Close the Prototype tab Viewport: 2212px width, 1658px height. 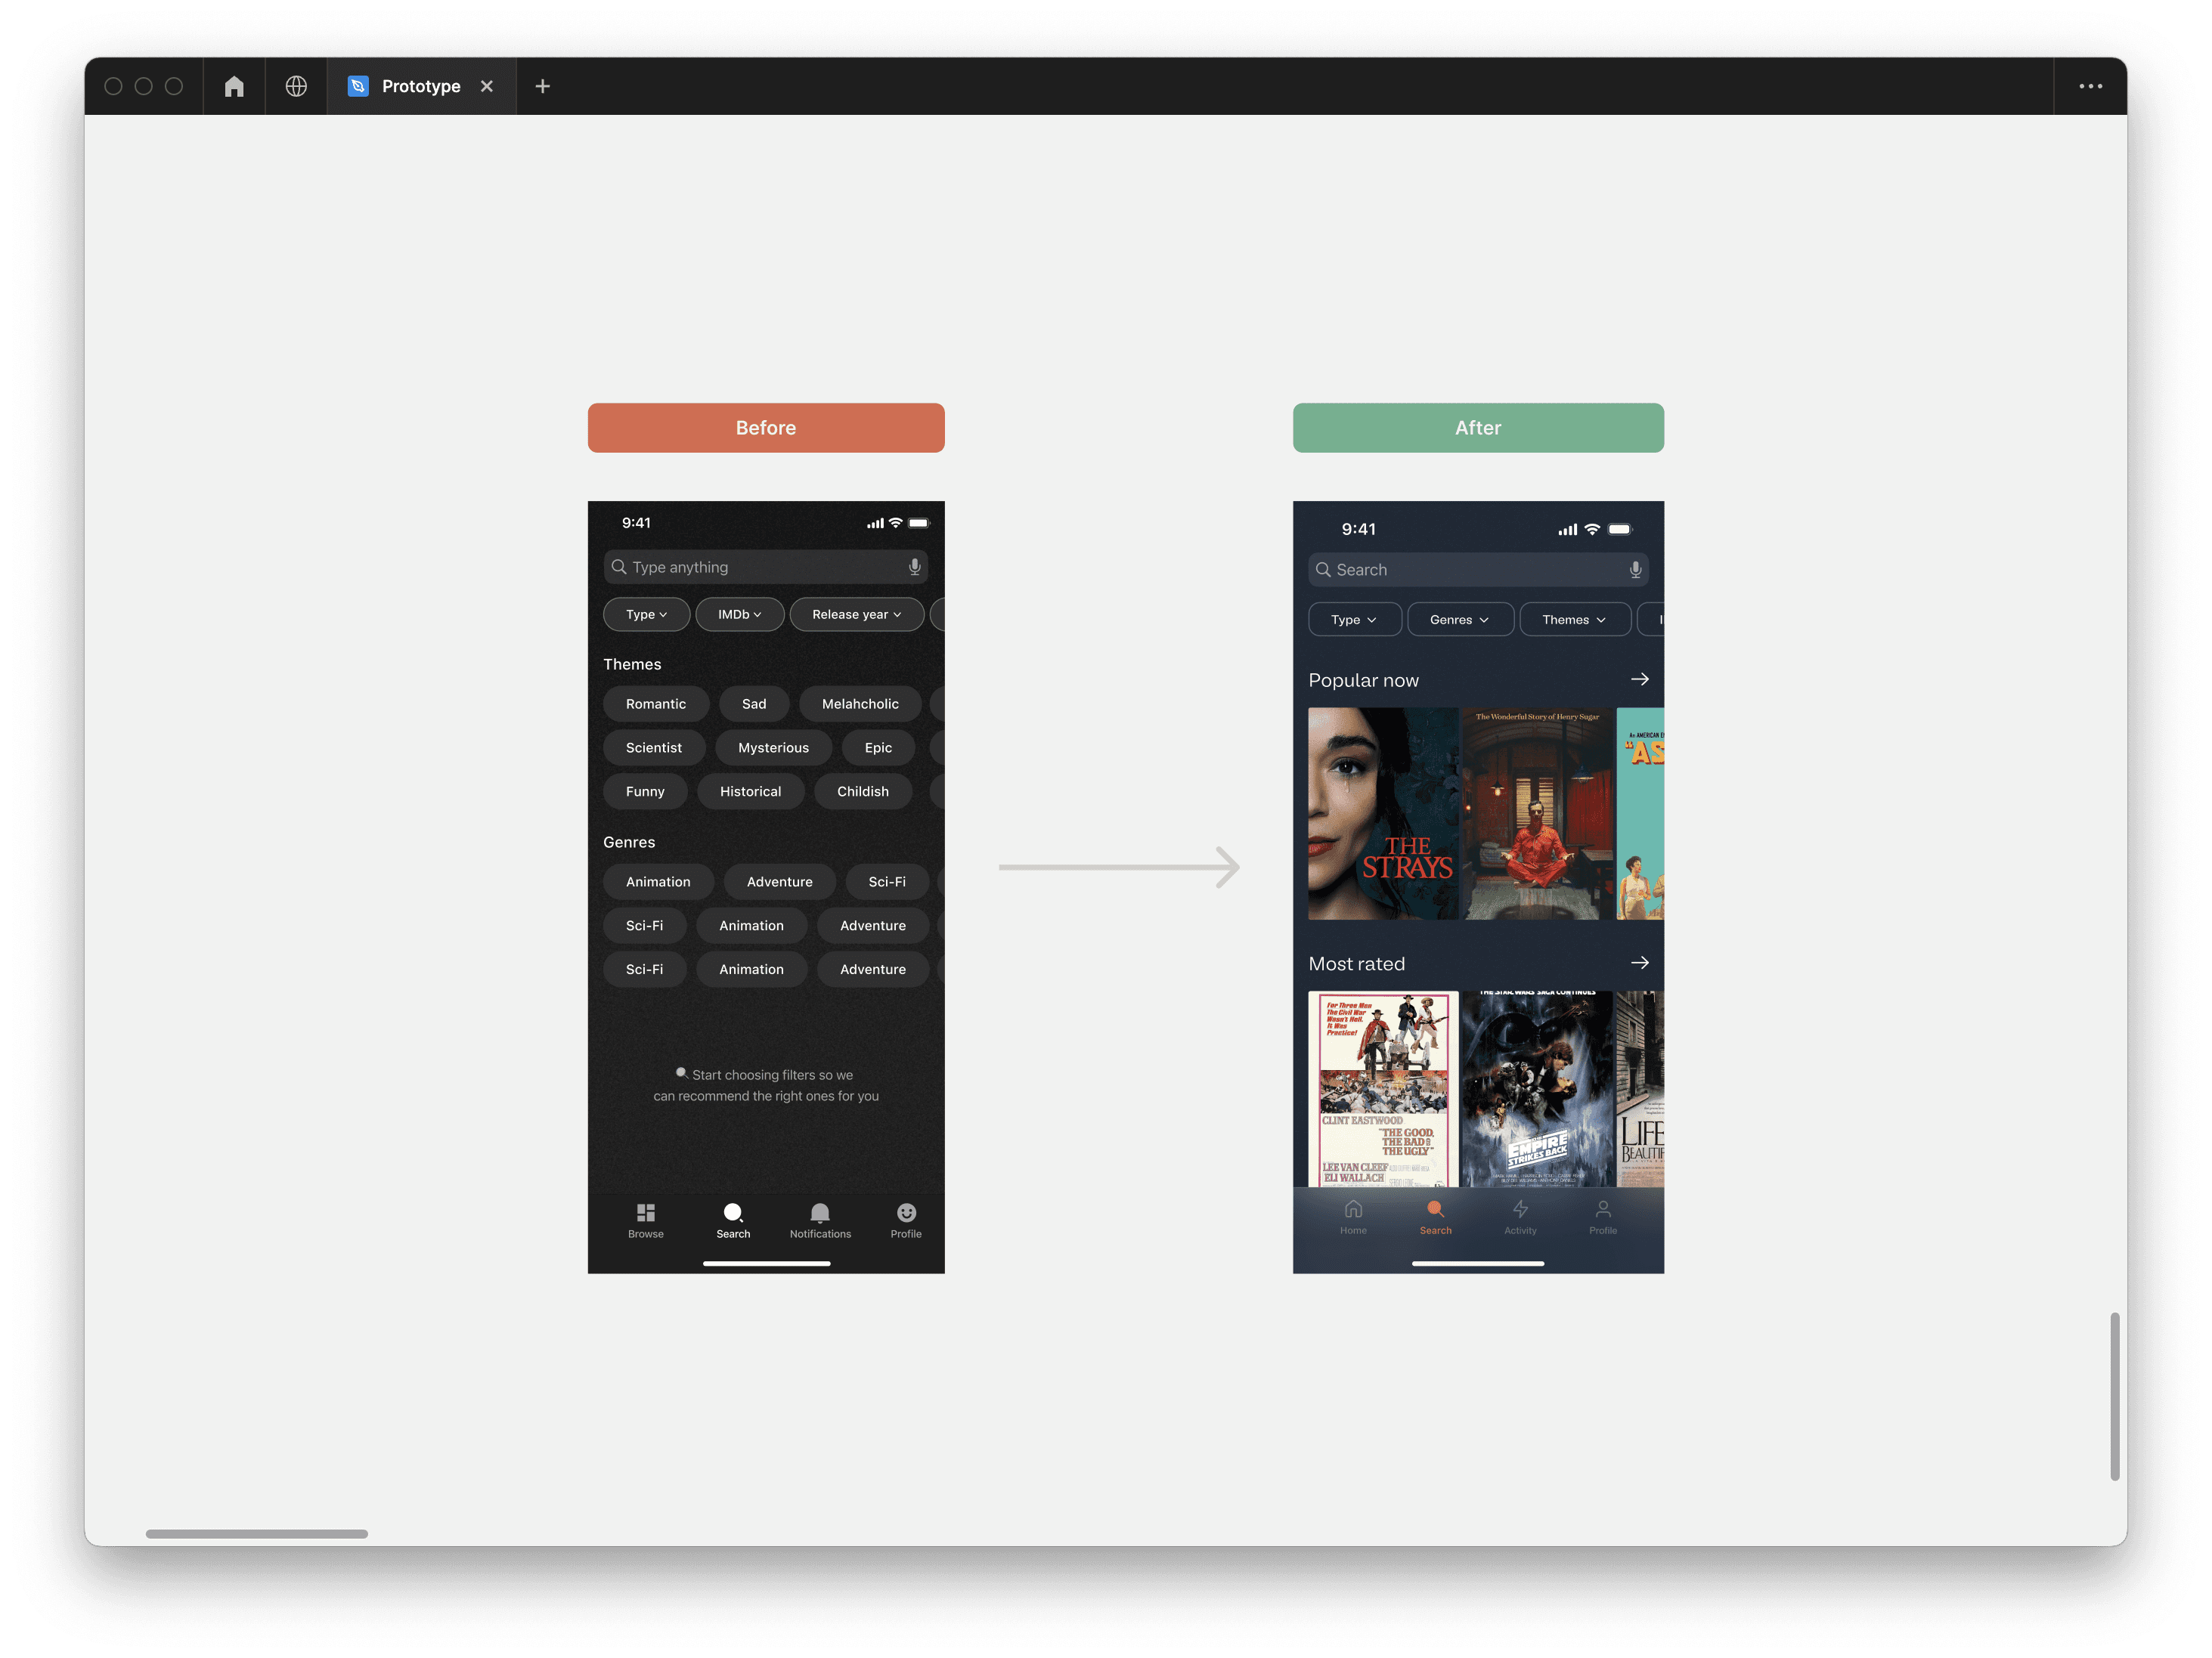(x=487, y=86)
